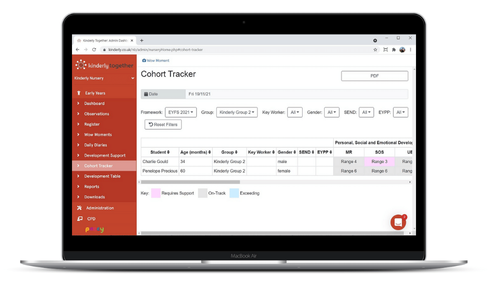Close the Kinderly Together browser tab
Image resolution: width=488 pixels, height=286 pixels.
[x=132, y=41]
